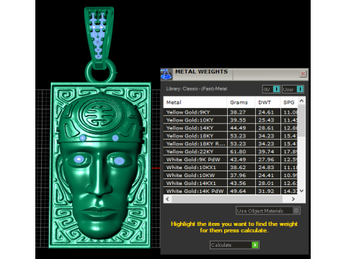346x259 pixels.
Task: Click the horizontal scroll left arrow
Action: (167, 199)
